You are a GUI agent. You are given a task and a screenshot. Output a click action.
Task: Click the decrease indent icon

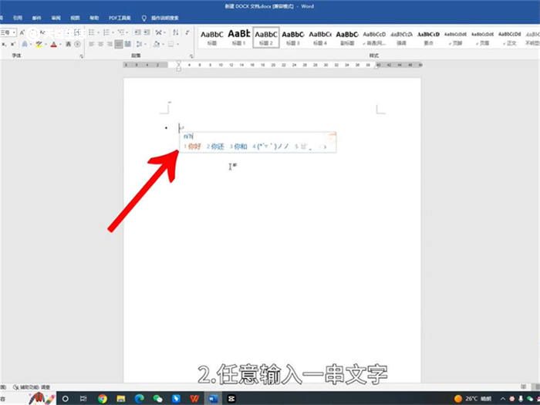coord(137,32)
